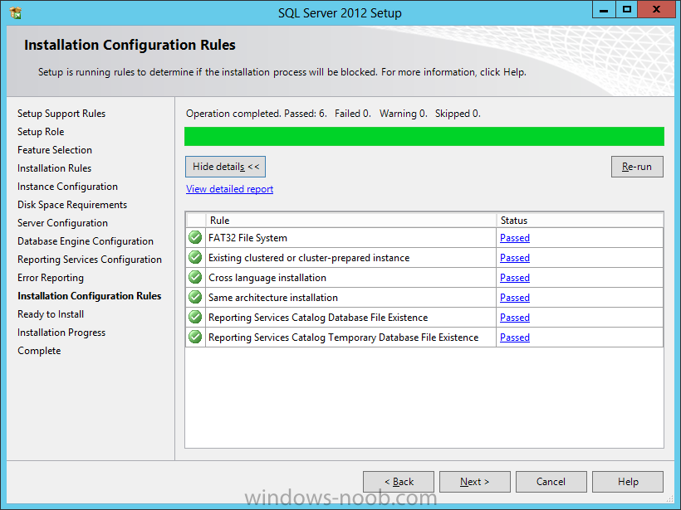681x510 pixels.
Task: Open Help for this setup page
Action: coord(628,482)
